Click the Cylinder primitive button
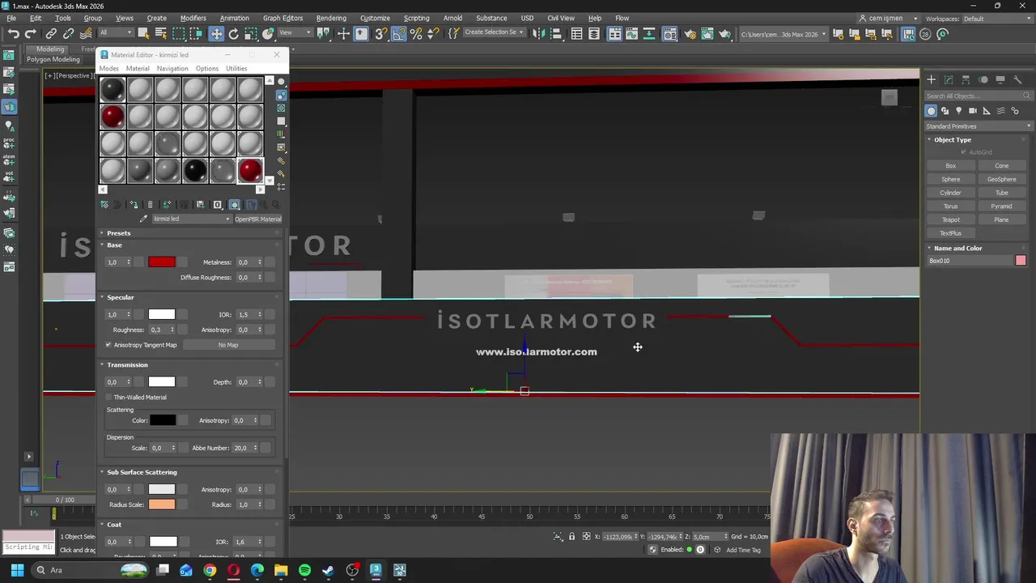This screenshot has height=583, width=1036. pyautogui.click(x=951, y=193)
